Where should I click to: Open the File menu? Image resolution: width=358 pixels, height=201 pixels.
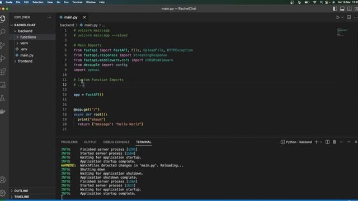pyautogui.click(x=18, y=2)
